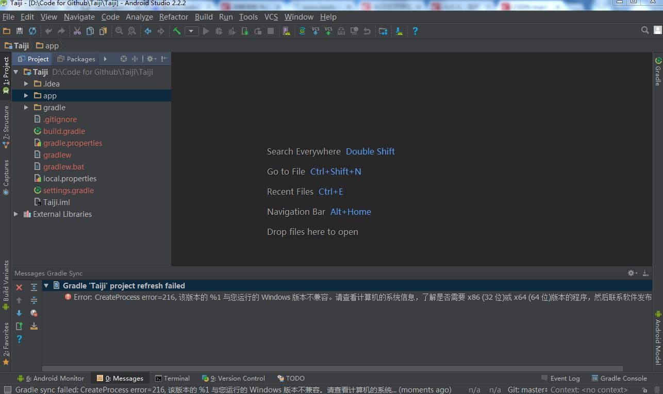
Task: Expand the .idea folder
Action: (x=26, y=83)
